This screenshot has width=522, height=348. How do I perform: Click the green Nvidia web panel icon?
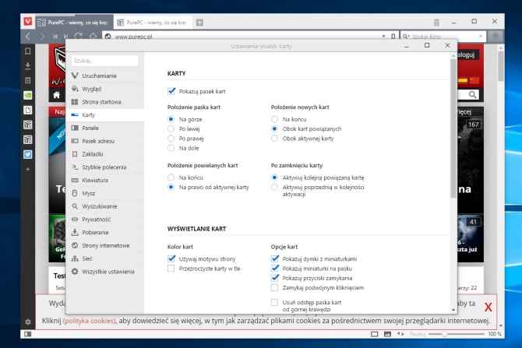[28, 95]
